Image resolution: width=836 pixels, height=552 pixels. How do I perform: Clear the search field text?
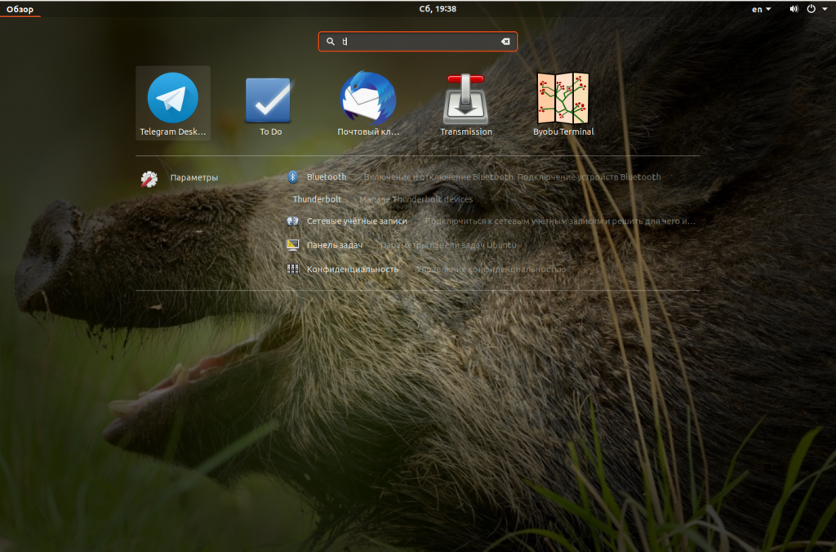tap(505, 42)
